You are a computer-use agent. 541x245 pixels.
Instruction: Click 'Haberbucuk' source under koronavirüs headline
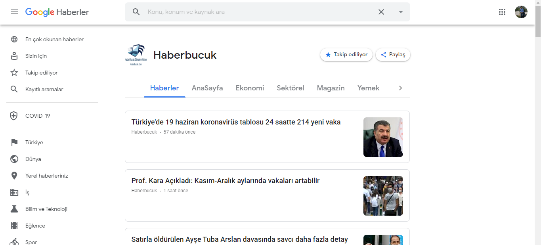tap(144, 132)
